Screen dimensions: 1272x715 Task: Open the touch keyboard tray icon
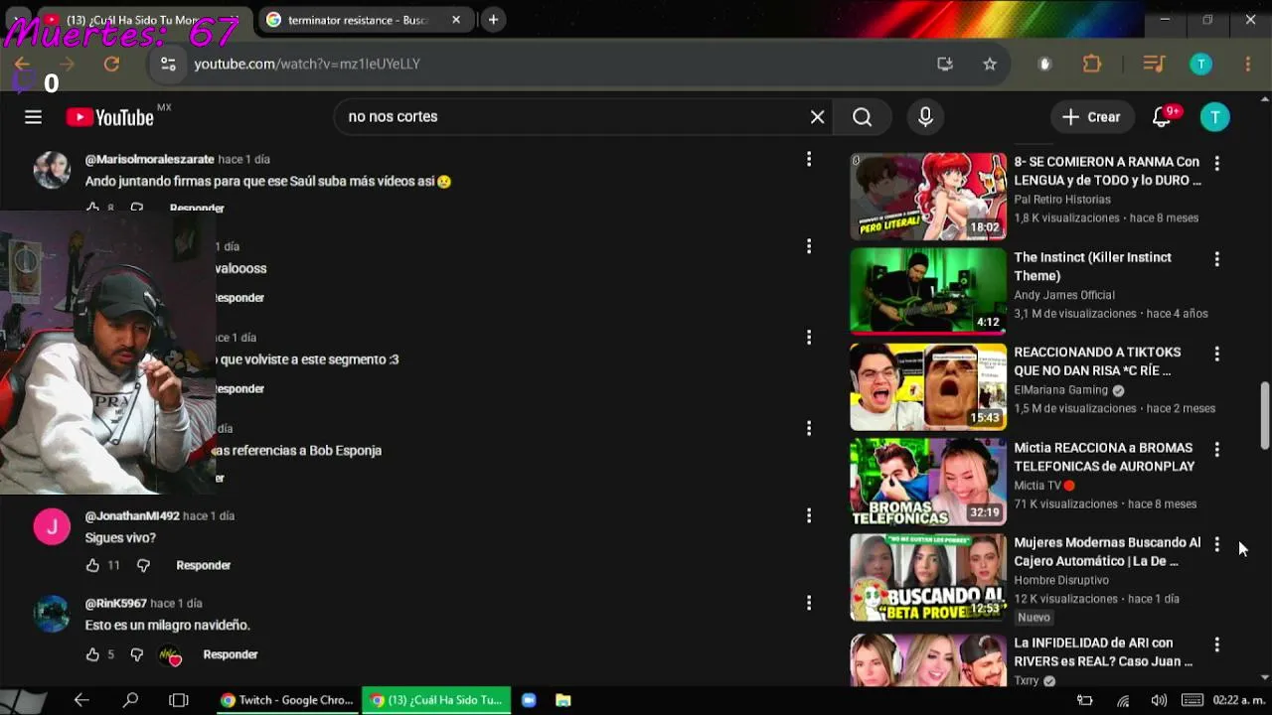coord(1192,700)
